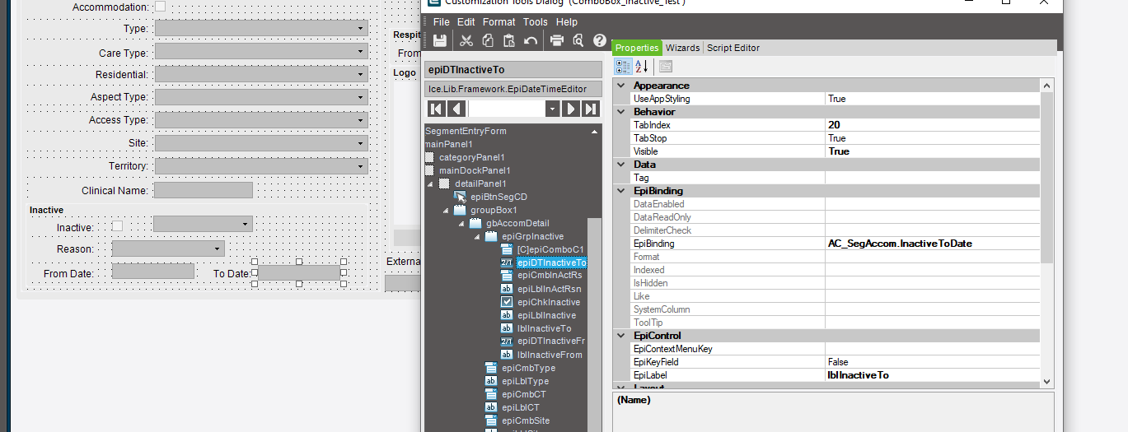Select epiCmbInActRs node in tree
The width and height of the screenshot is (1128, 432).
click(x=550, y=276)
